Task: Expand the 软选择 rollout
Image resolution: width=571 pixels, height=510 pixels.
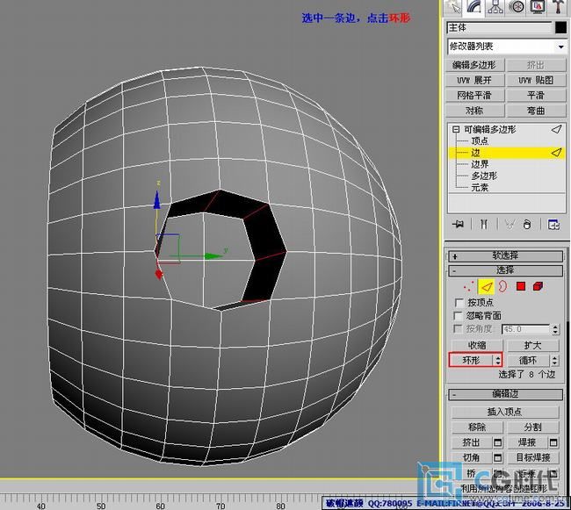Action: (506, 256)
